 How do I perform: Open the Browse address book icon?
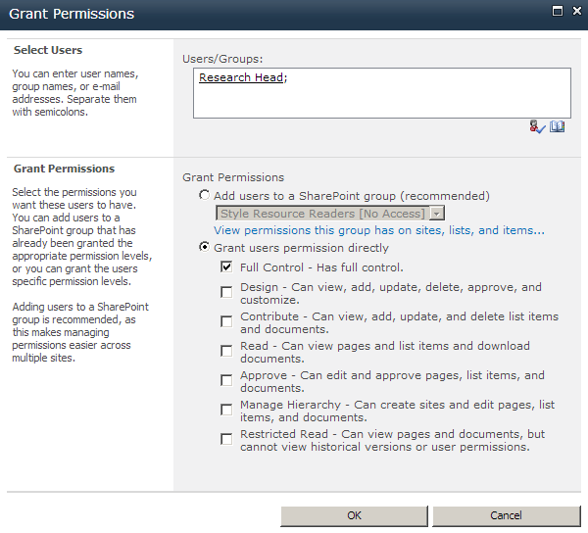tap(557, 126)
